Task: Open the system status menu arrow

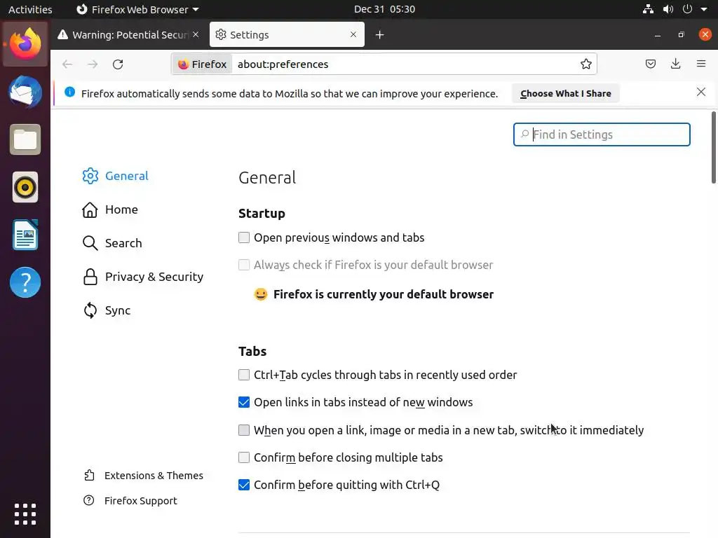Action: pyautogui.click(x=704, y=10)
